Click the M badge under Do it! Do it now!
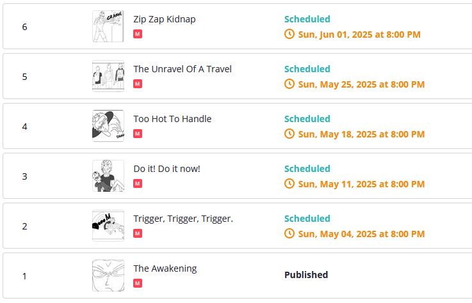 pyautogui.click(x=138, y=183)
